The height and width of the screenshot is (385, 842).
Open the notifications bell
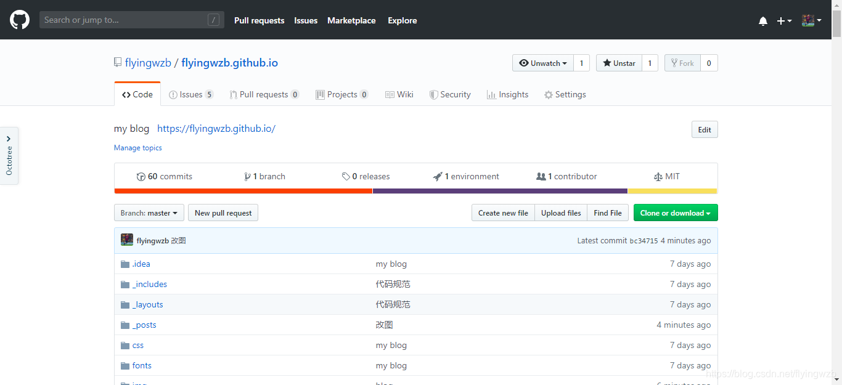[763, 21]
